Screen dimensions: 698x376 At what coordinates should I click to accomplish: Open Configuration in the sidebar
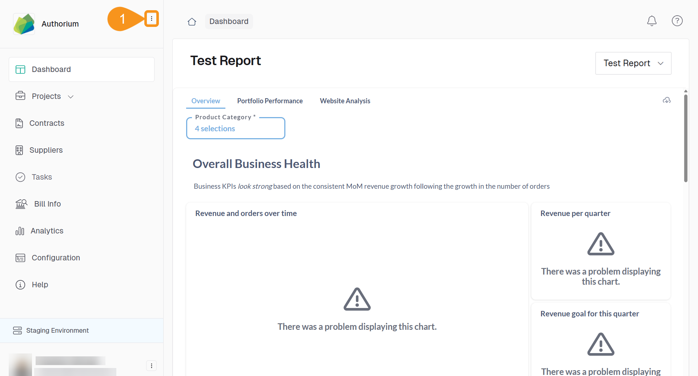click(56, 258)
